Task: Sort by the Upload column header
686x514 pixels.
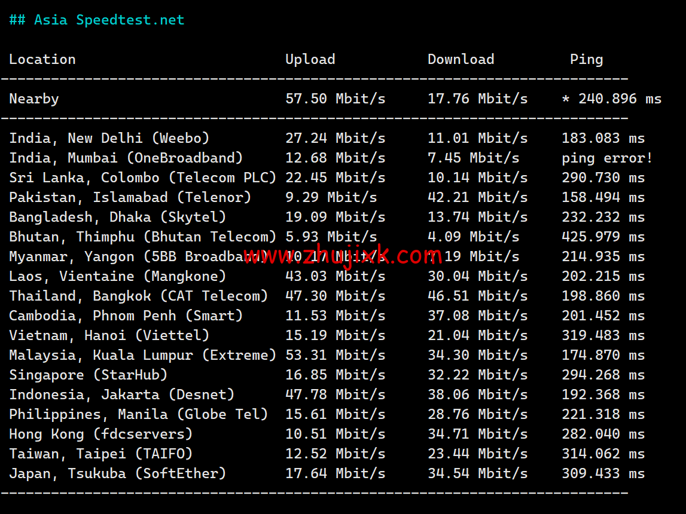Action: pos(310,59)
